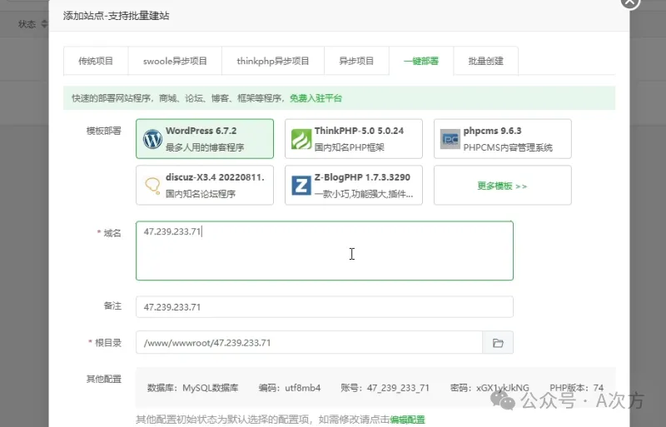Close the add site dialog
This screenshot has height=427, width=666.
[x=630, y=2]
